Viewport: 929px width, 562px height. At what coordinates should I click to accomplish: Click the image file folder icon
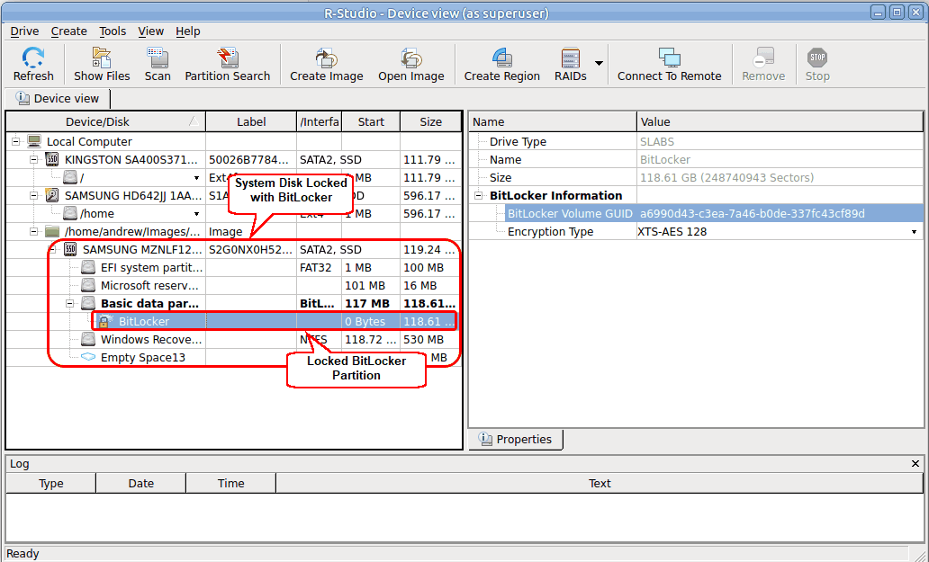click(52, 231)
